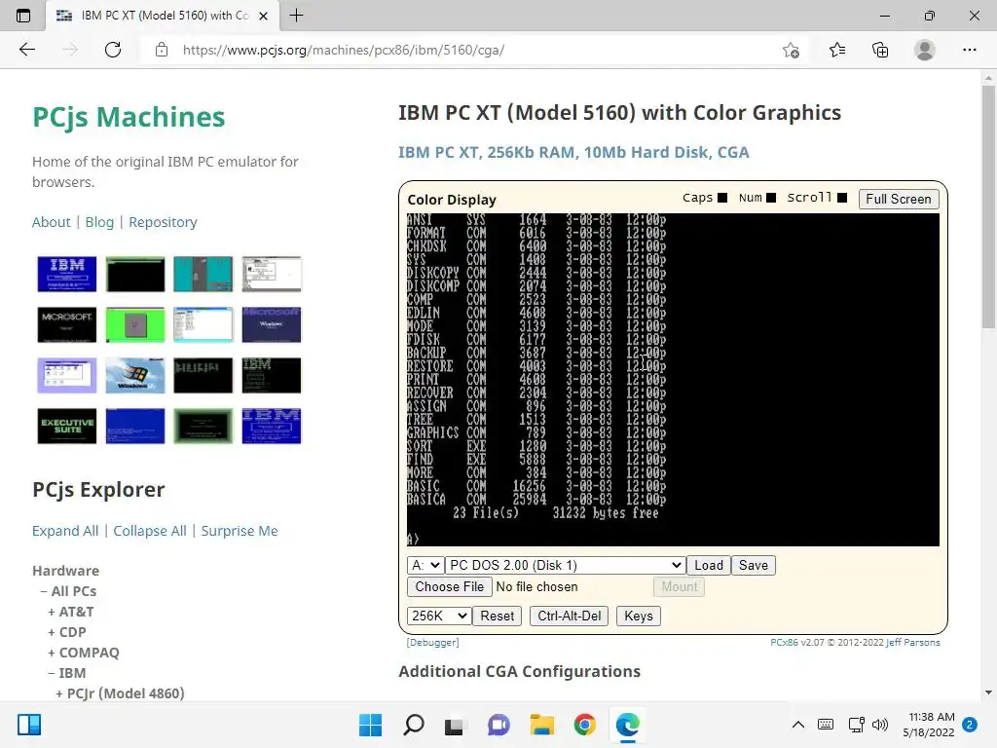997x748 pixels.
Task: Expand the CDP tree node
Action: tap(67, 632)
